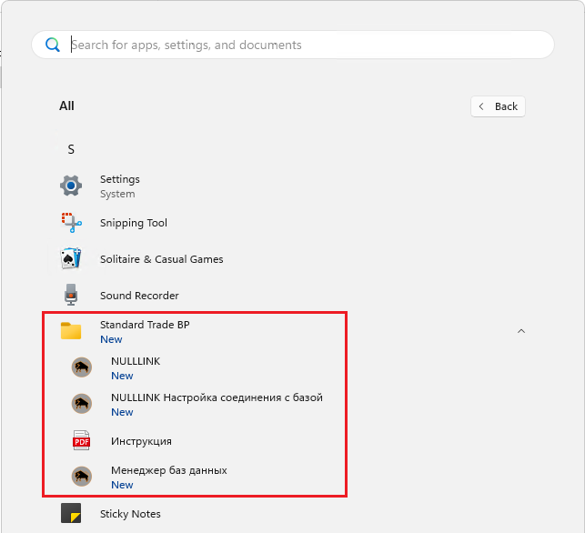The image size is (585, 533).
Task: Launch Менеджер баз данных text entry
Action: click(x=168, y=470)
